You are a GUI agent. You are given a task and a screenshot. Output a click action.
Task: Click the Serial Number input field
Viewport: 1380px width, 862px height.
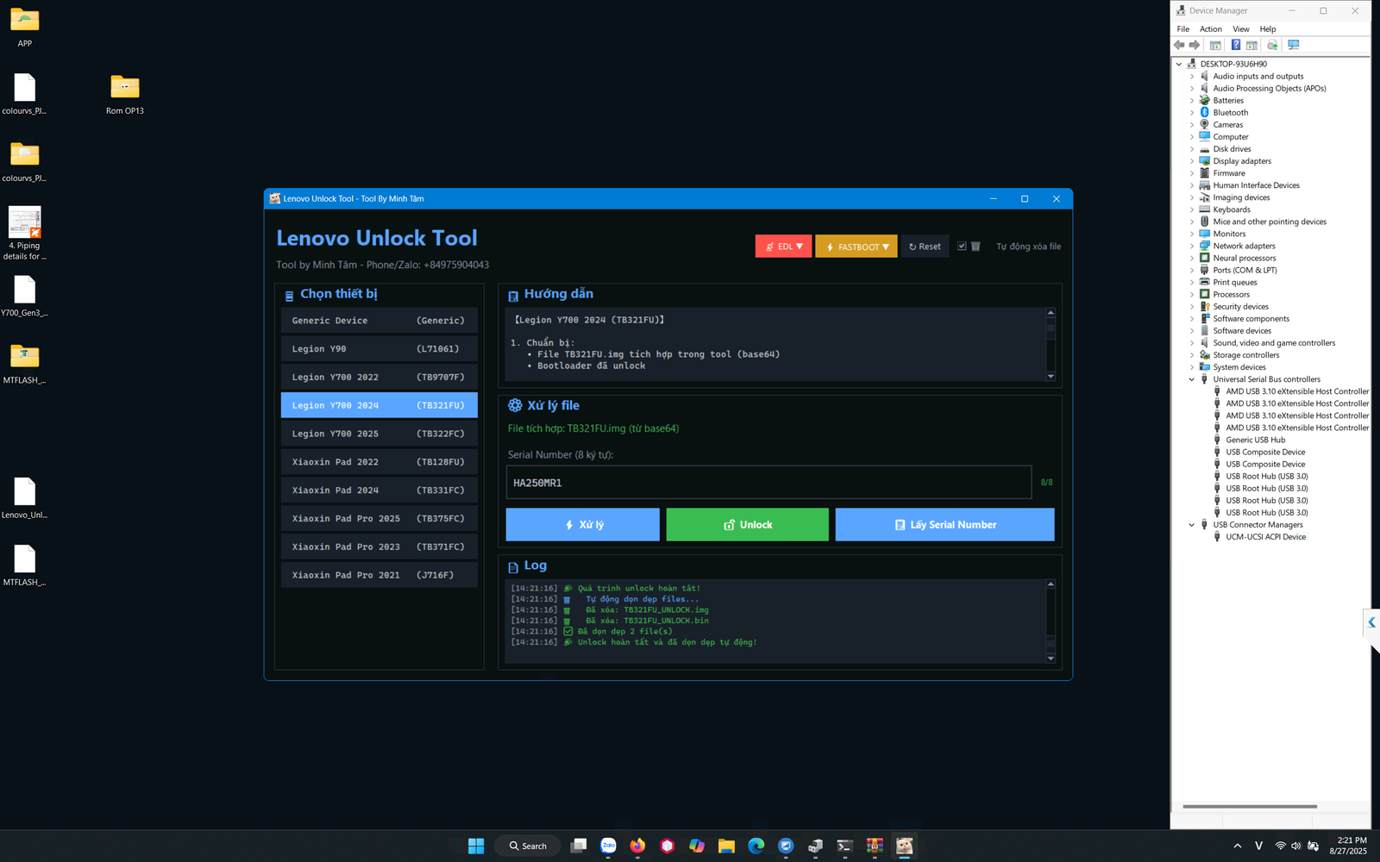(768, 483)
